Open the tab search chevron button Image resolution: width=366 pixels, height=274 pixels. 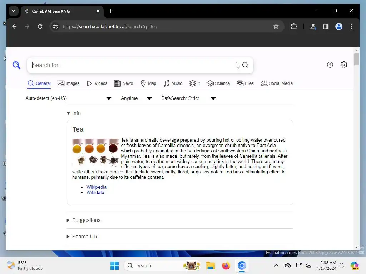pos(14,11)
